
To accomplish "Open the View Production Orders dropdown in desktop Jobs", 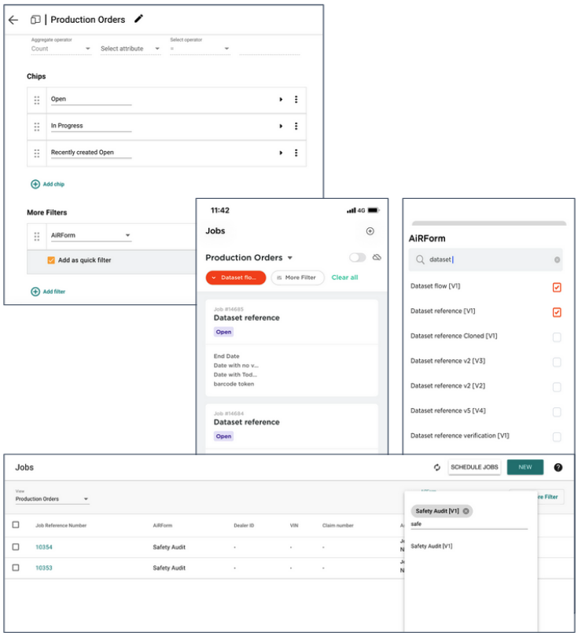I will [x=52, y=499].
